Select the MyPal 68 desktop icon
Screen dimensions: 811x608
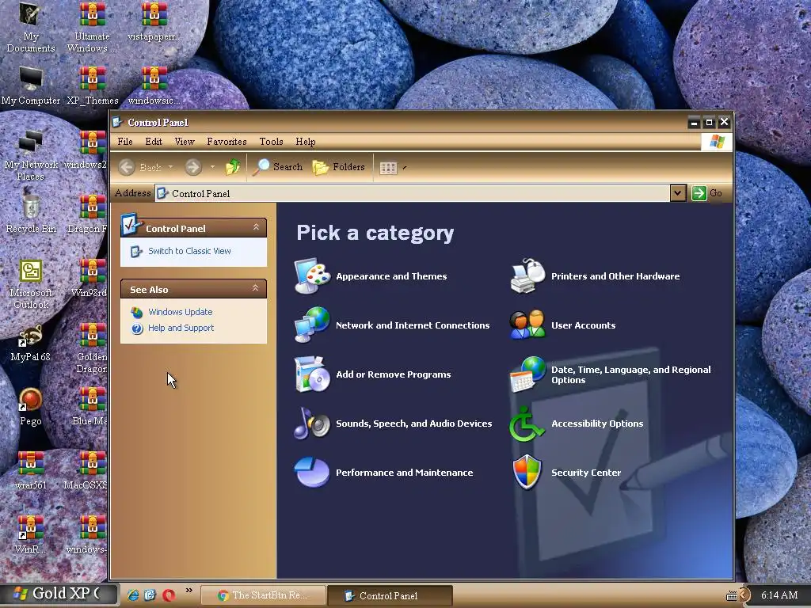[31, 342]
